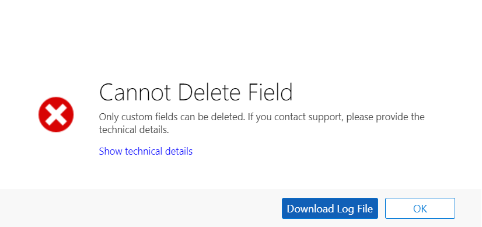Confirm with the white OK button
482x227 pixels.
point(420,208)
